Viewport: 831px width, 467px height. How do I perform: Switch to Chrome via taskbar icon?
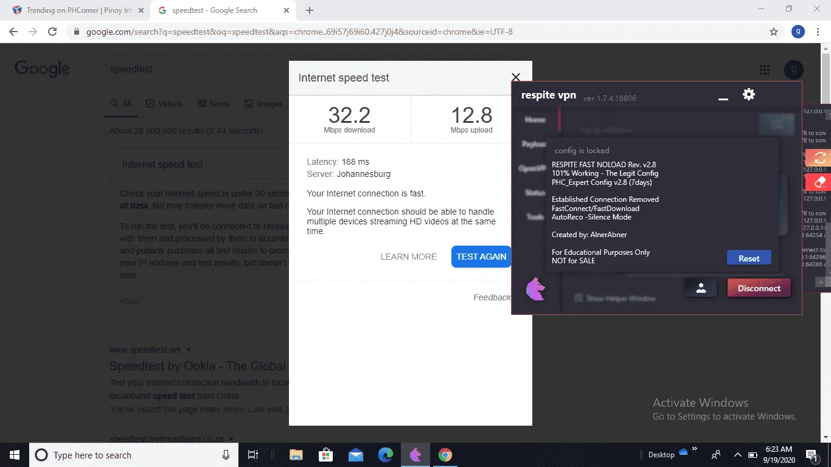445,455
